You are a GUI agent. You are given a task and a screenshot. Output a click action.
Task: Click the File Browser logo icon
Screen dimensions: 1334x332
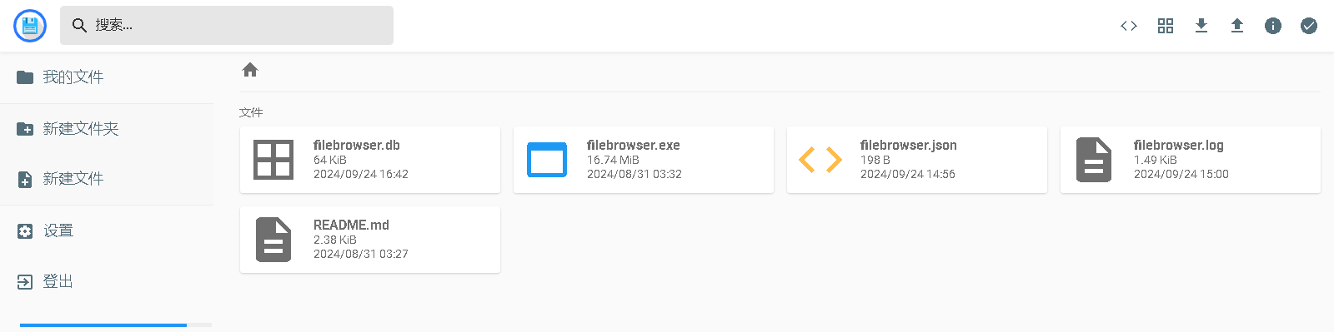pos(30,26)
